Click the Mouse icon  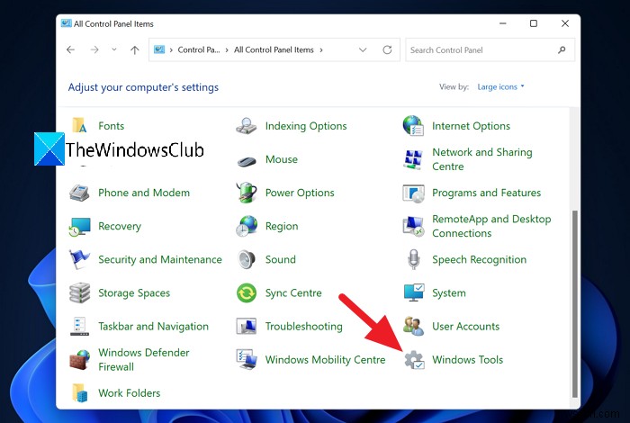[x=247, y=161]
